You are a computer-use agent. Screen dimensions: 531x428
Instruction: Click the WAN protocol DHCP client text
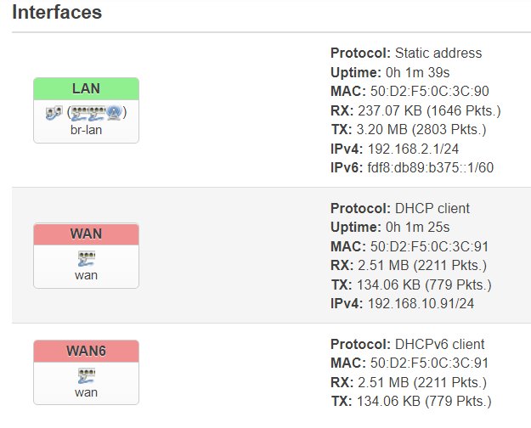432,209
